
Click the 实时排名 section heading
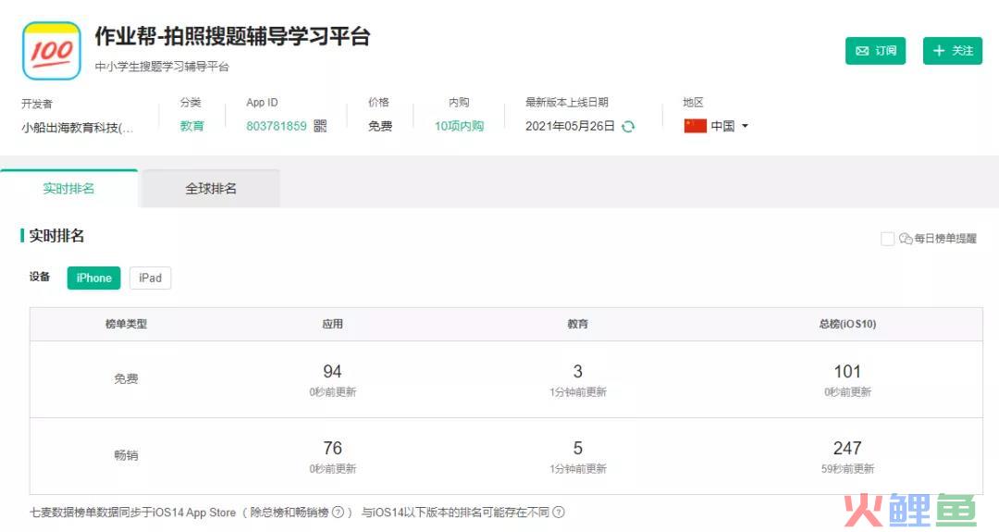pyautogui.click(x=56, y=236)
